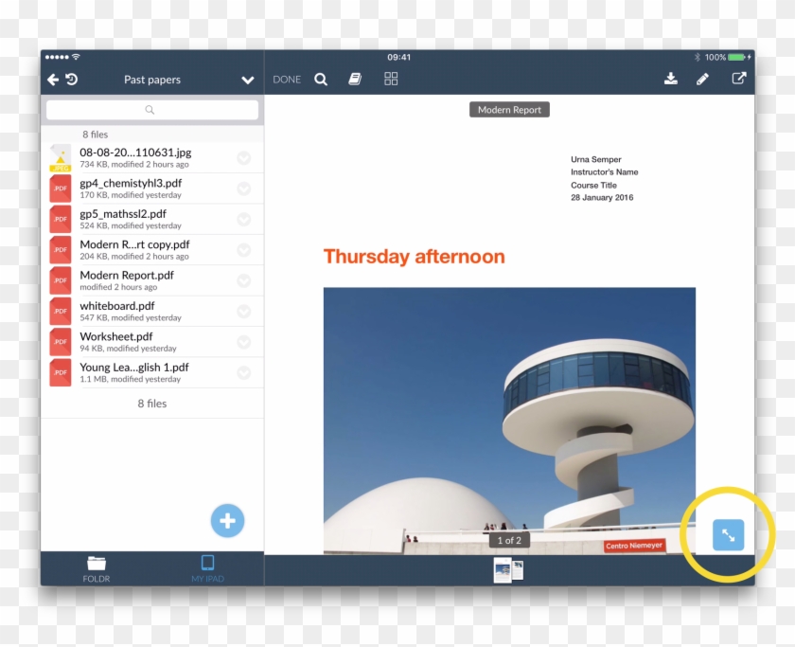
Task: Annotate document with the pencil icon
Action: pyautogui.click(x=702, y=80)
